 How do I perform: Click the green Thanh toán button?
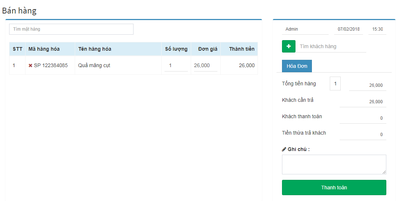coord(334,188)
